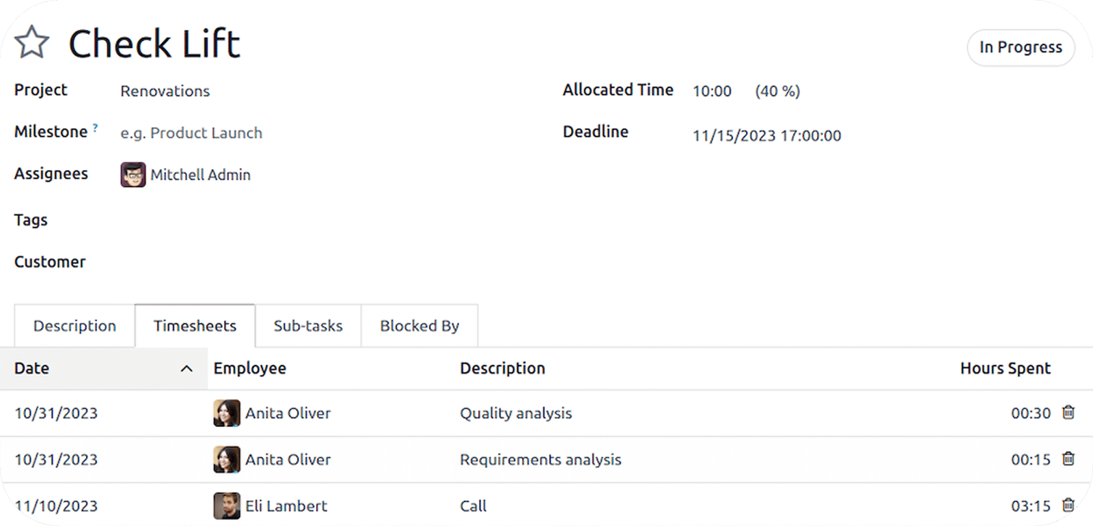This screenshot has height=526, width=1093.
Task: Click Anita Oliver's avatar in Quality analysis row
Action: (226, 413)
